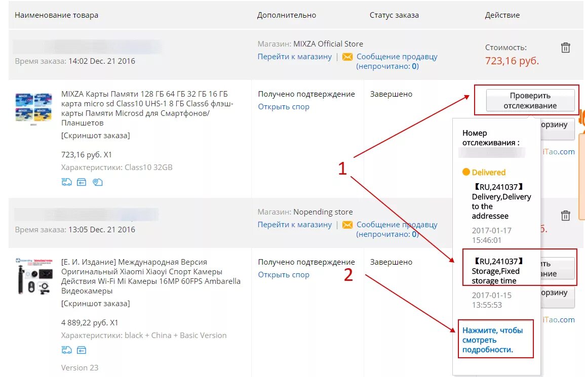The image size is (585, 377).
Task: Open dispute for MIXZA memory card order
Action: (284, 107)
